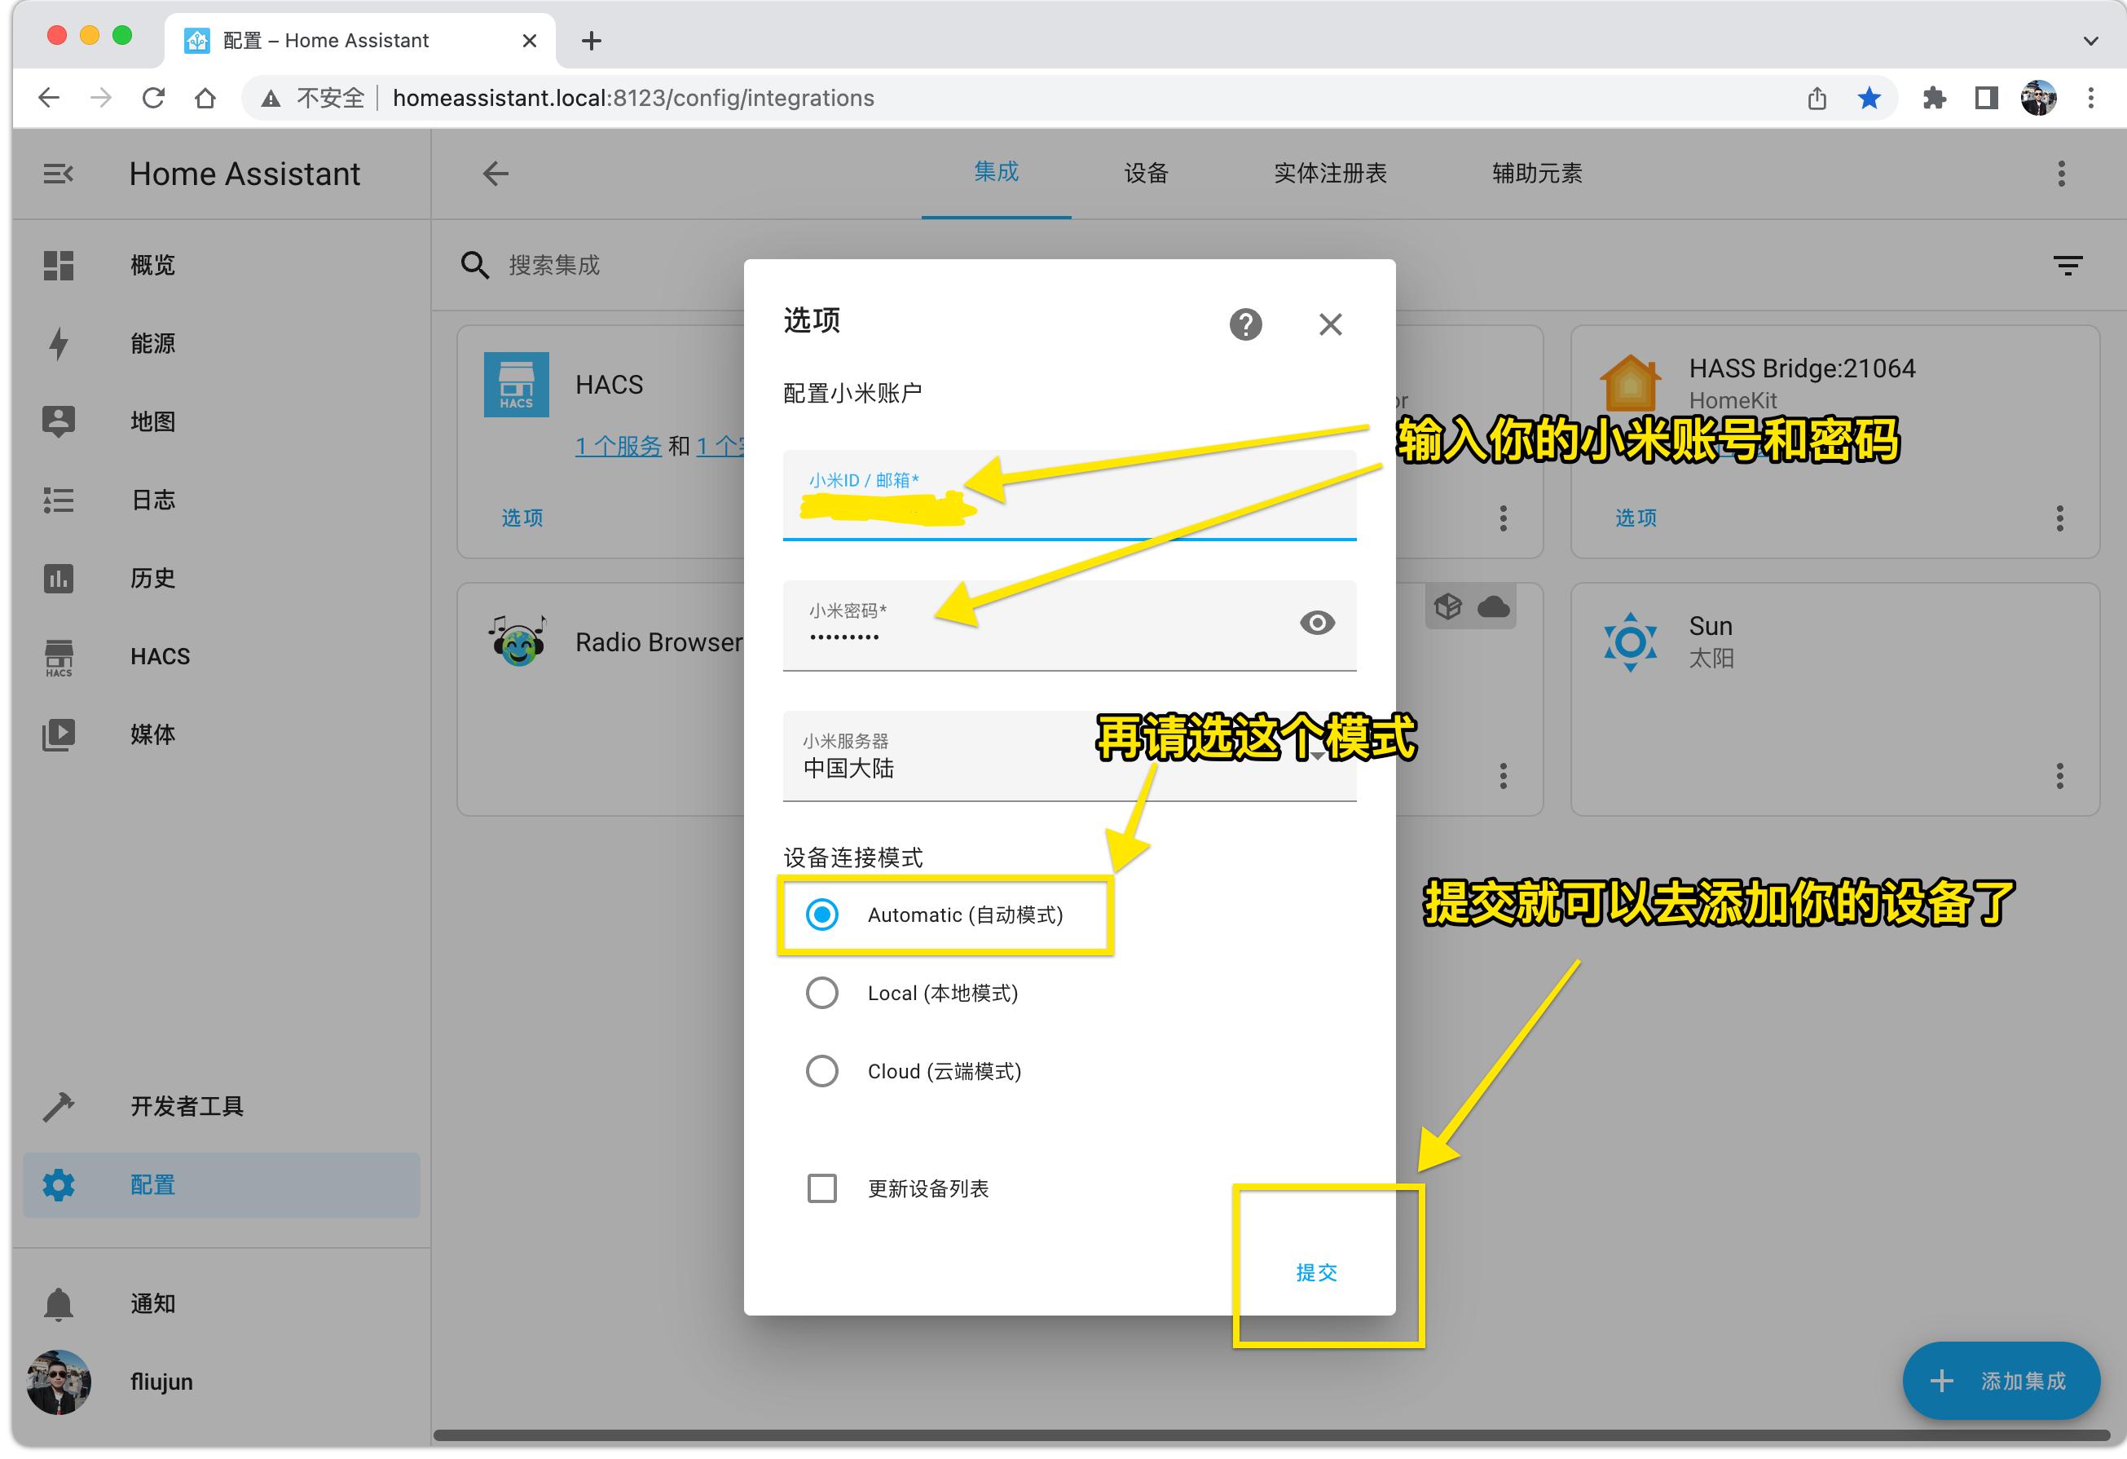Click the 开发者工具 hammer icon
The height and width of the screenshot is (1459, 2127).
[x=59, y=1104]
